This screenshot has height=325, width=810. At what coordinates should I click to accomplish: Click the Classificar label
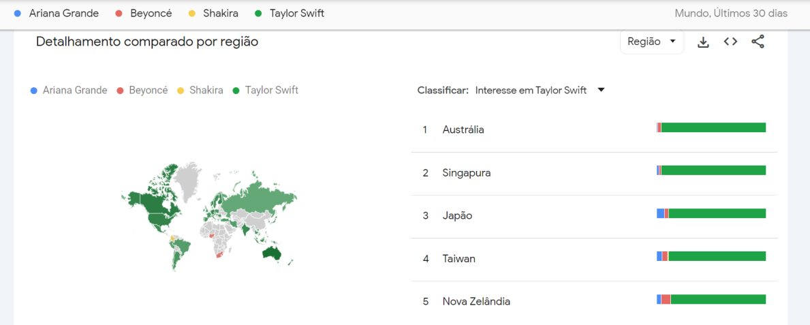coord(443,91)
